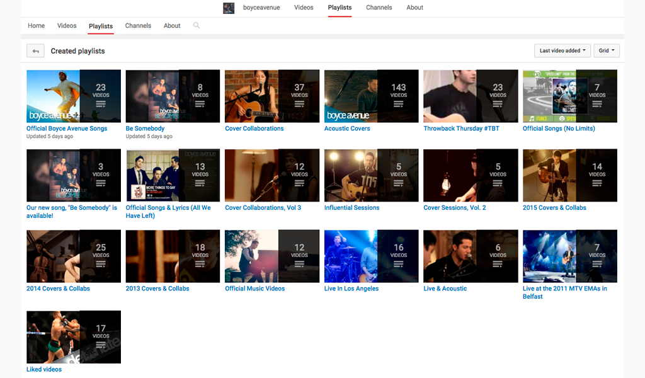Click Live In Los Angeles thumbnail
Viewport: 645px width, 378px height.
[372, 256]
